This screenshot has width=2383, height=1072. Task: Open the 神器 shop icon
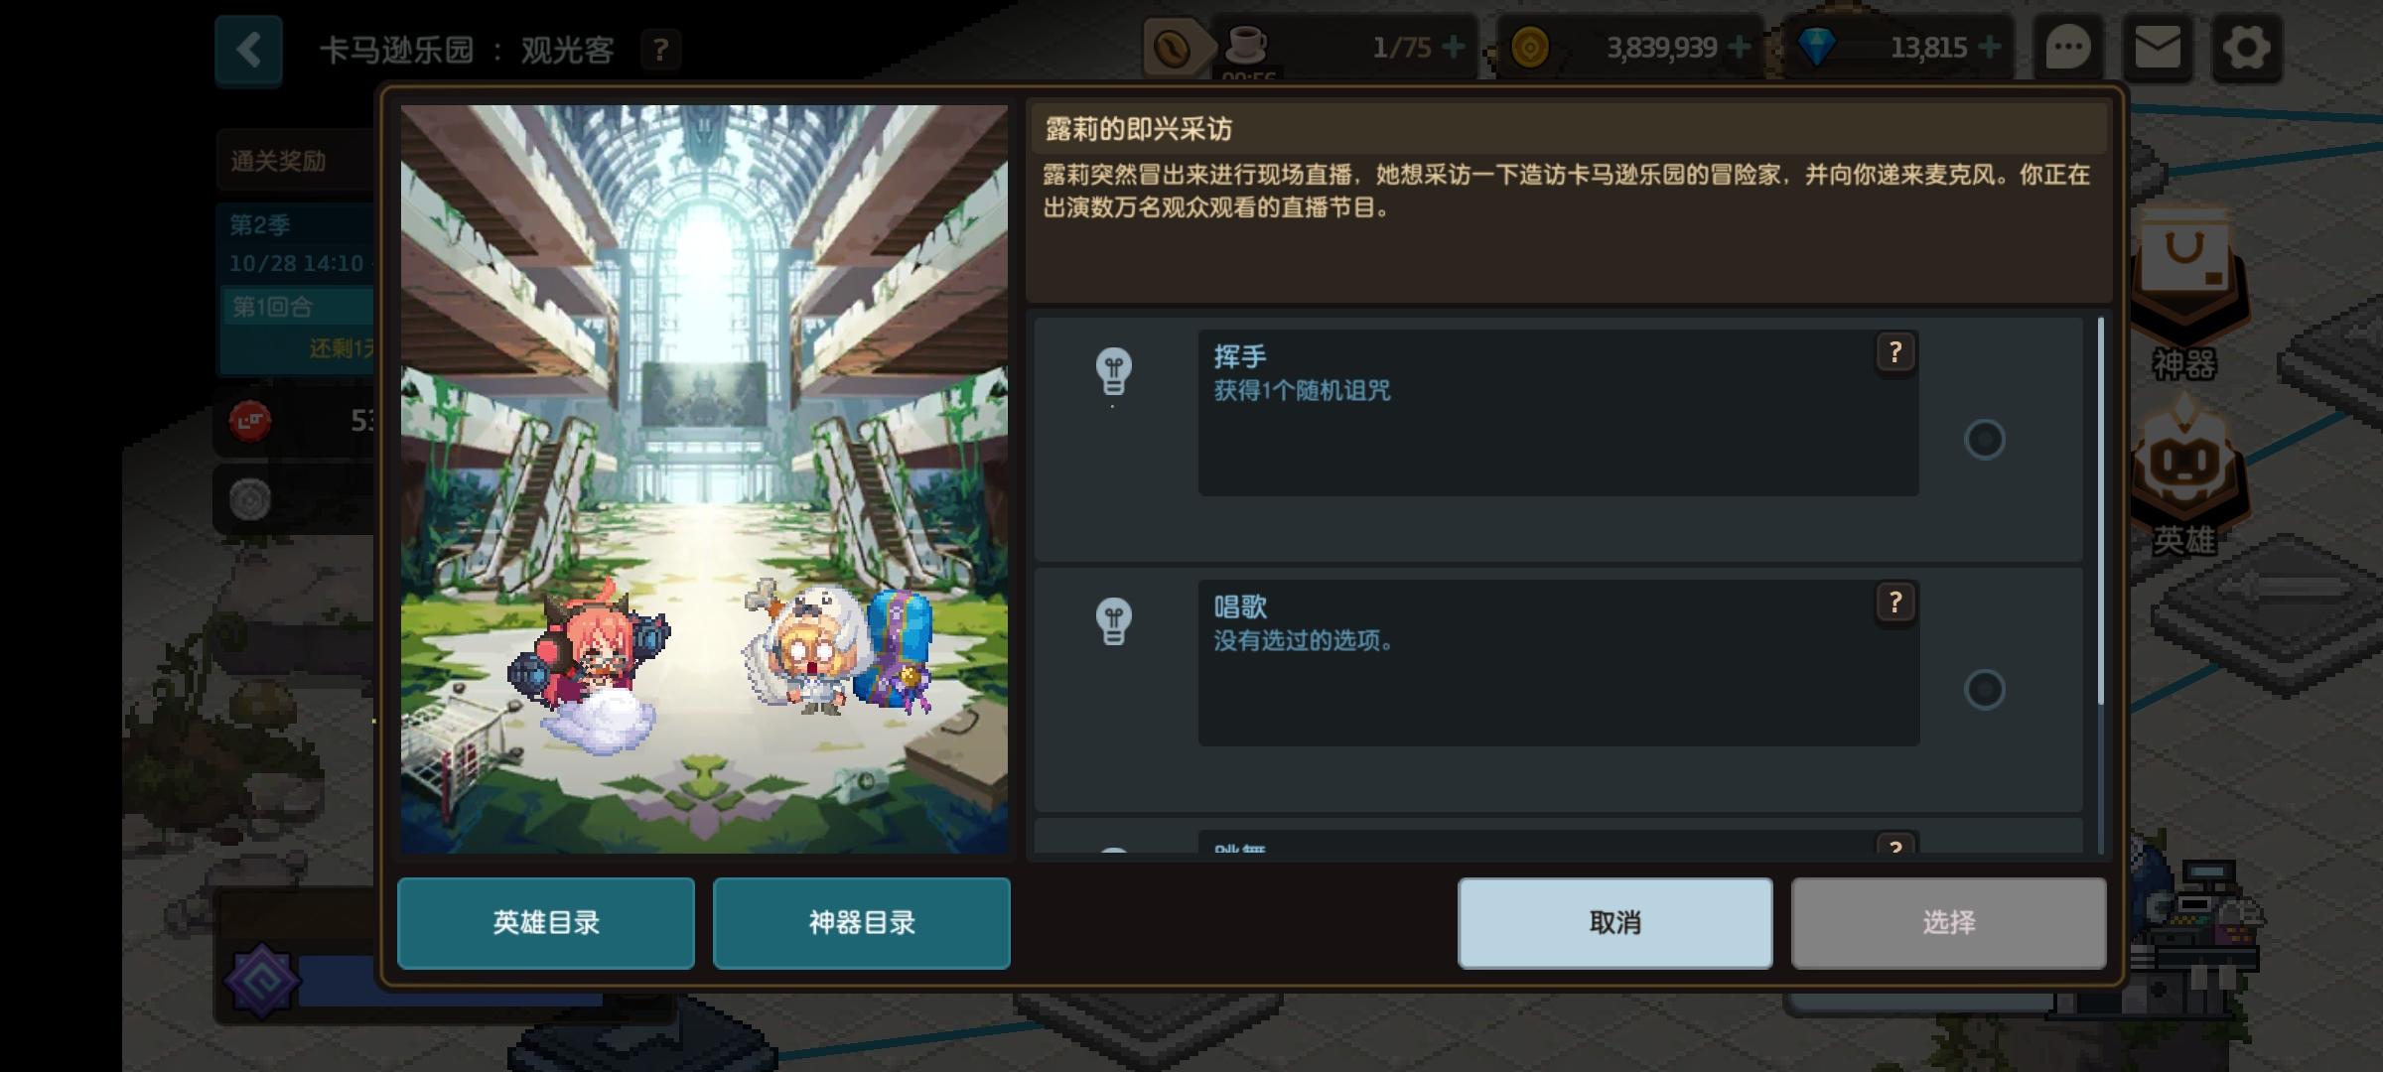pos(2184,298)
